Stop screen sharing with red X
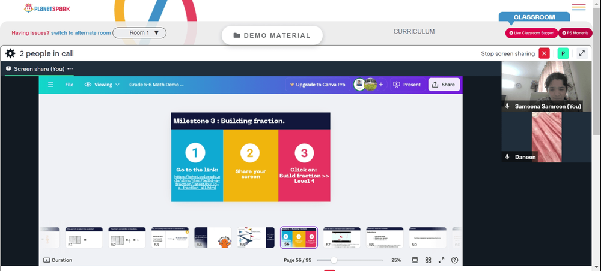This screenshot has width=601, height=271. pyautogui.click(x=544, y=53)
